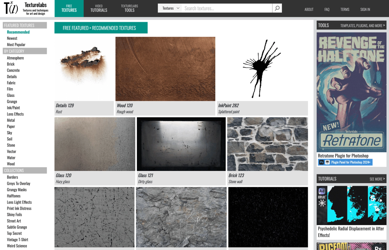Open the Brick category
389x250 pixels.
[11, 64]
